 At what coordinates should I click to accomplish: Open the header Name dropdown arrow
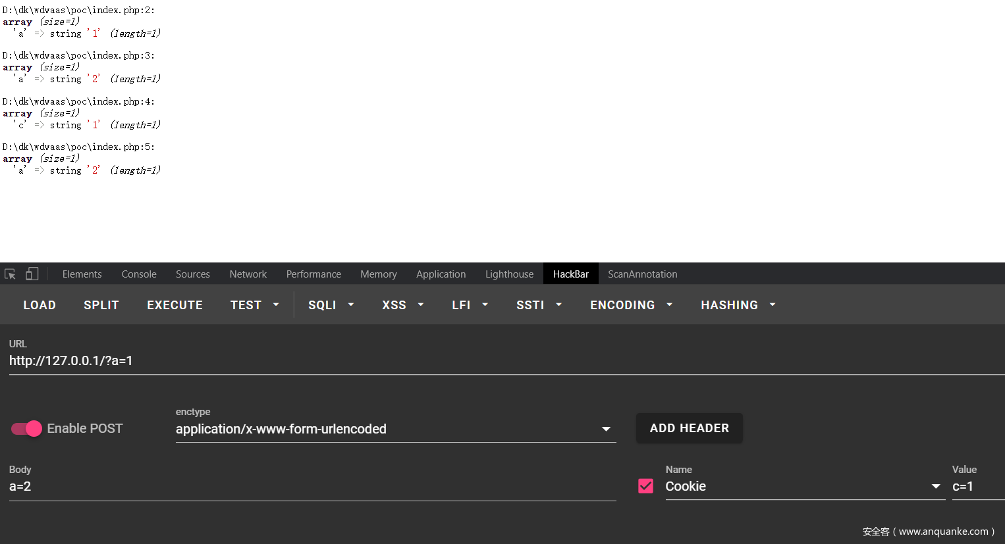(x=935, y=486)
